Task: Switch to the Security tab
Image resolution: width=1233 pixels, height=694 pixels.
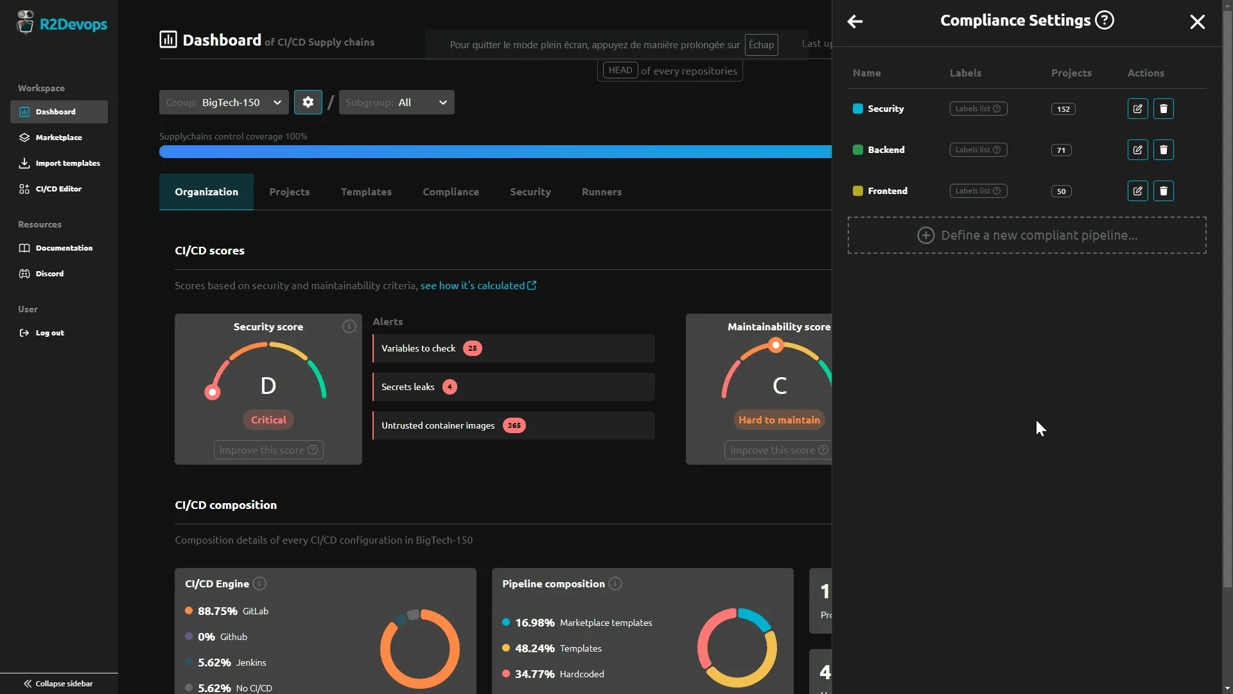Action: pyautogui.click(x=530, y=191)
